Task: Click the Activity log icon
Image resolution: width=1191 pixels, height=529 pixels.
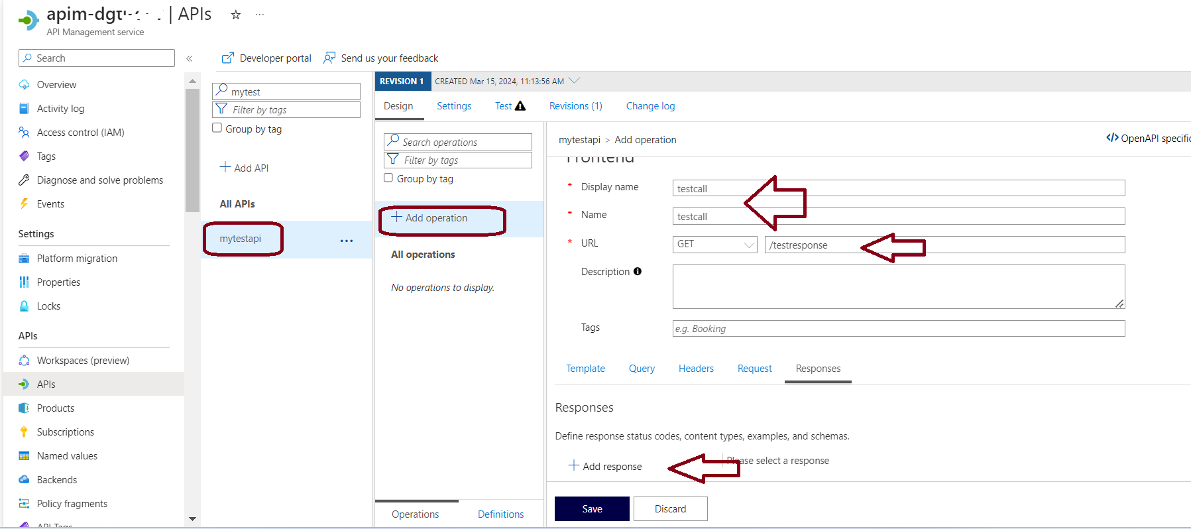Action: (25, 109)
